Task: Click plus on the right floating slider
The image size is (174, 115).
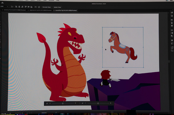Action: [111, 103]
